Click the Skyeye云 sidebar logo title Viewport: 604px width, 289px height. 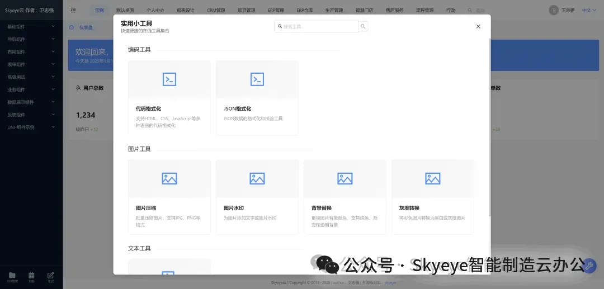click(30, 11)
